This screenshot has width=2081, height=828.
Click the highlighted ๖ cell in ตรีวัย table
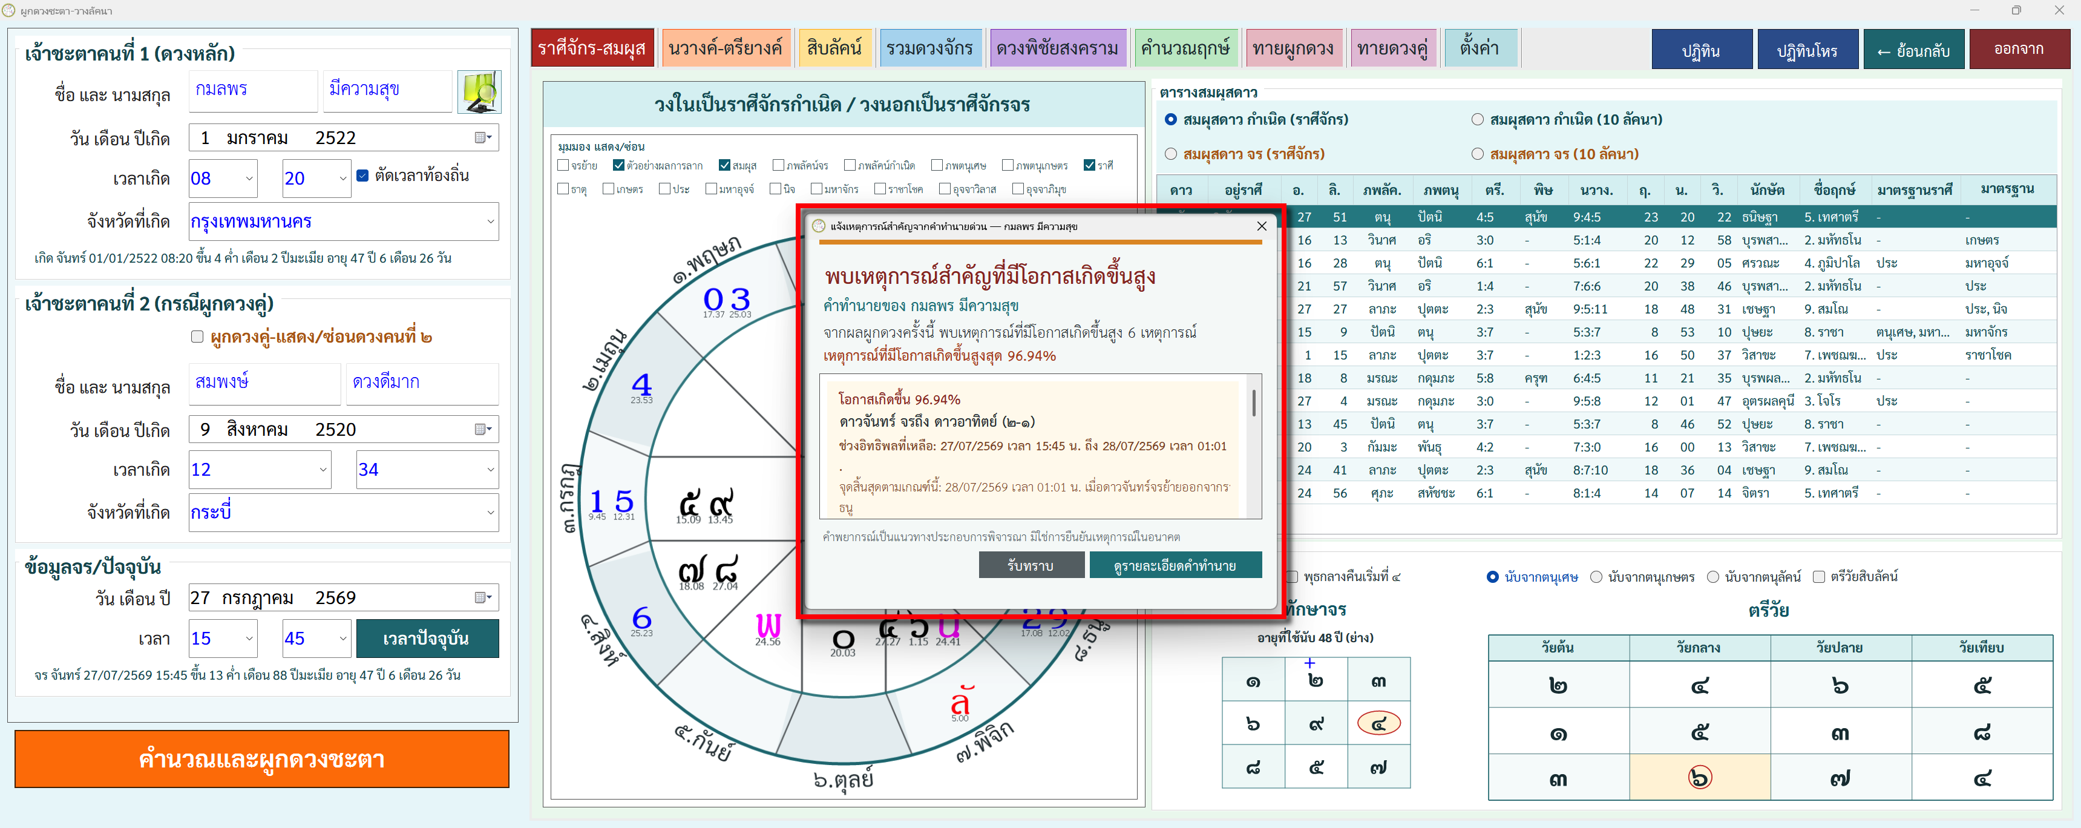1700,778
